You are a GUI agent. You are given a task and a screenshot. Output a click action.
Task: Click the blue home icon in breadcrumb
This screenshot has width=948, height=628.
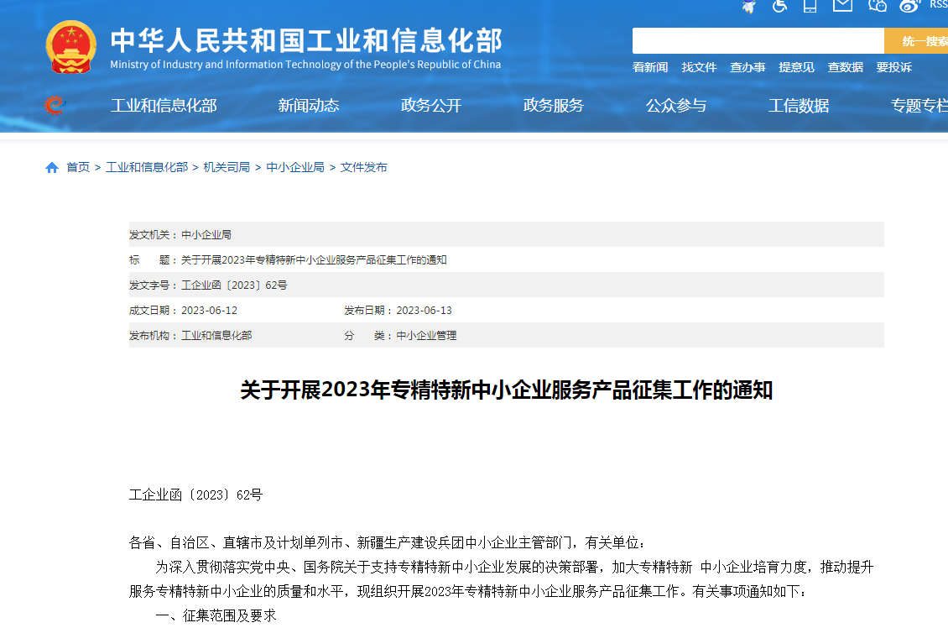click(52, 168)
